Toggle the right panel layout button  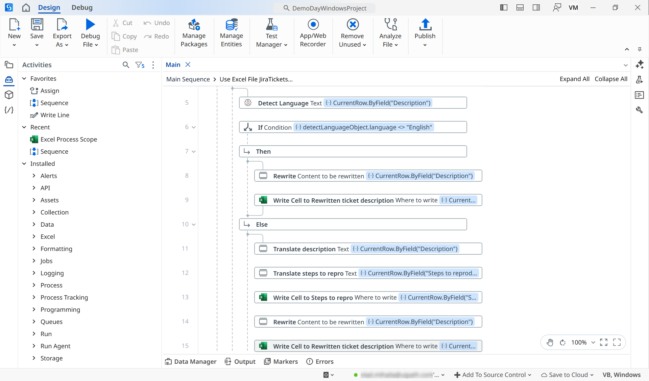coord(536,8)
